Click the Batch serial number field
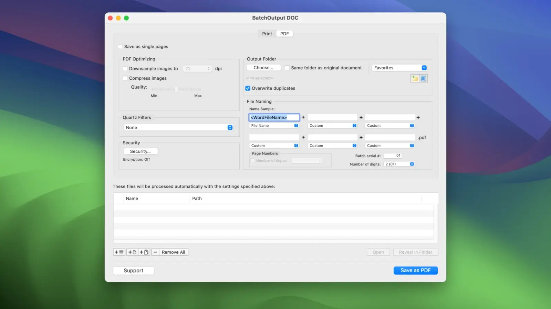 pos(393,156)
